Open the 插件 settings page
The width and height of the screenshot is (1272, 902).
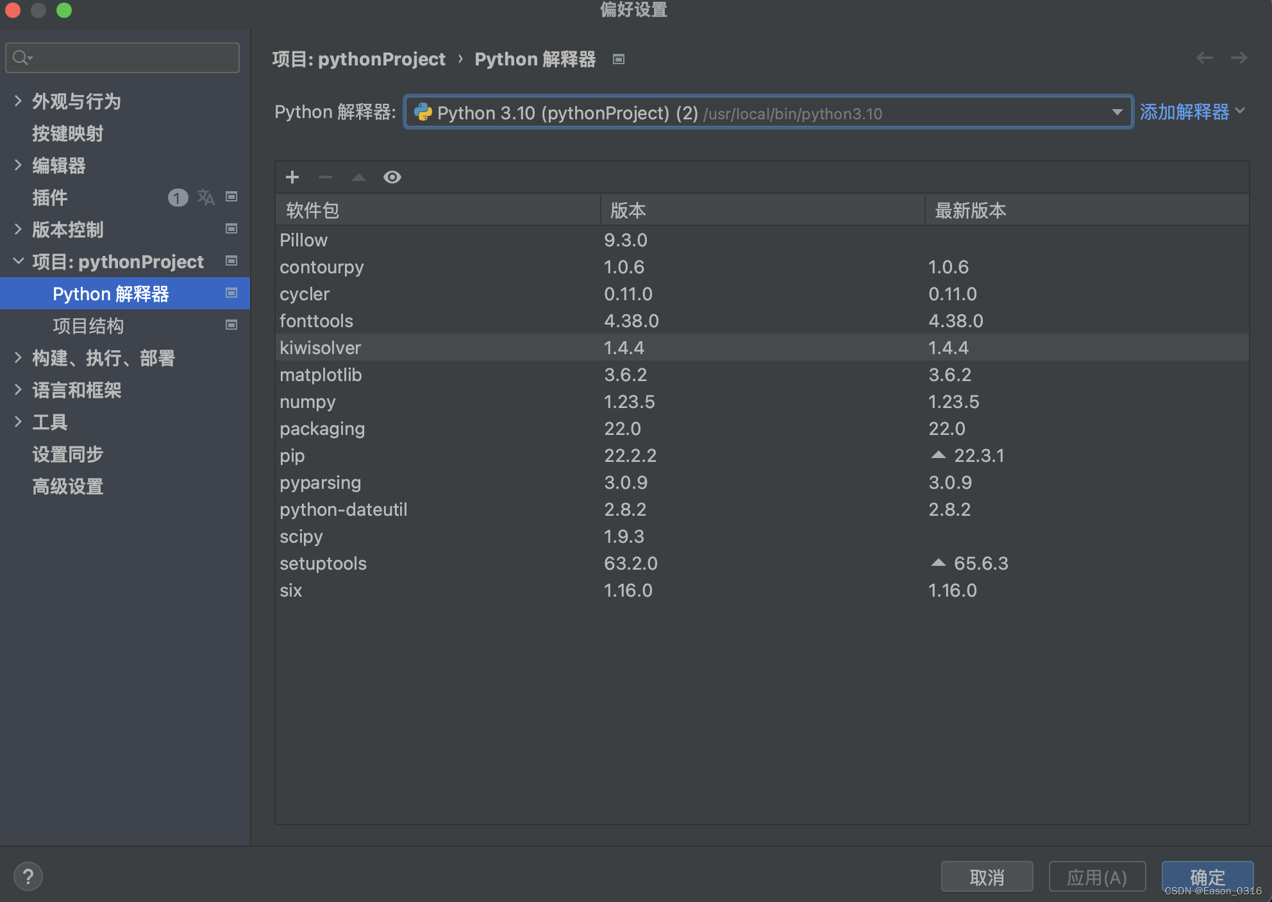click(50, 198)
